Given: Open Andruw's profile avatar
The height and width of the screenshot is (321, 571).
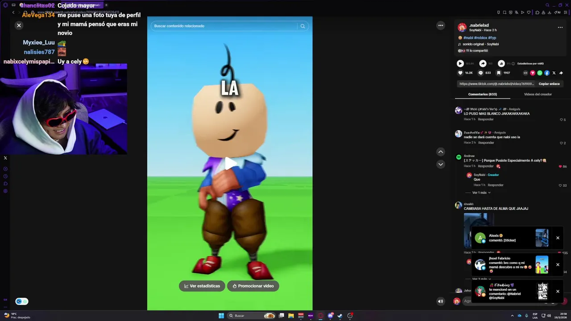Looking at the screenshot, I should 459,157.
